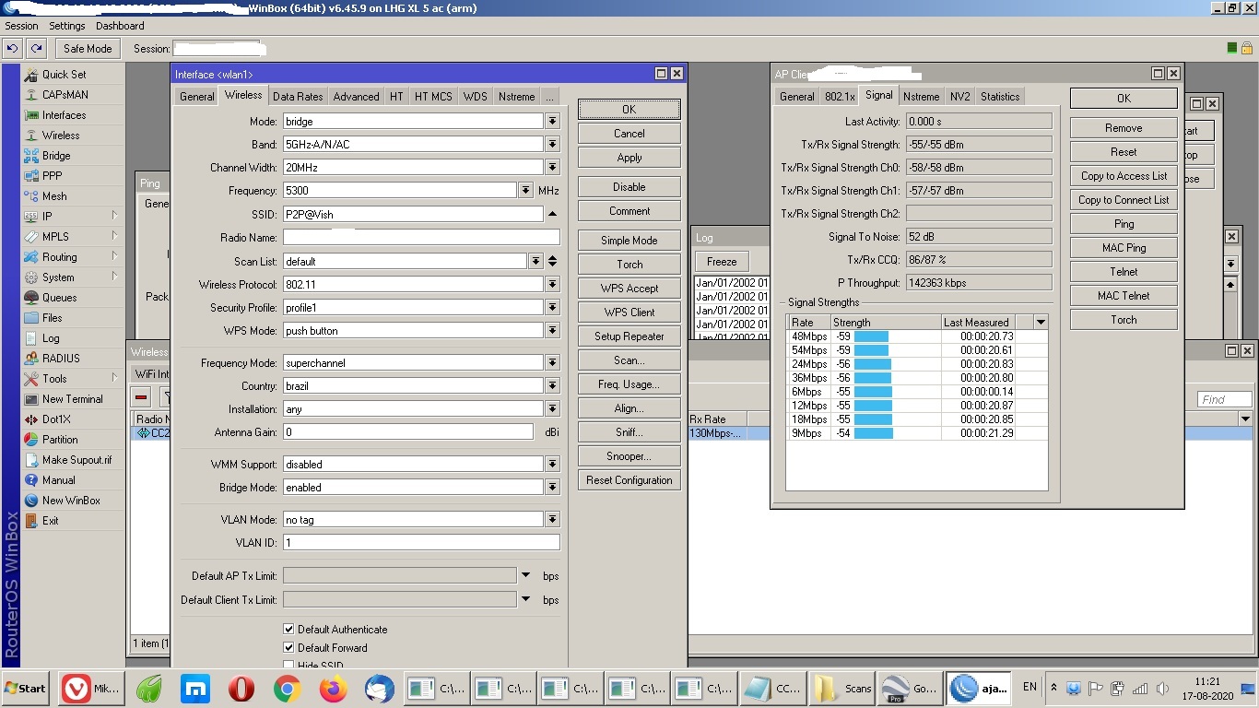Viewport: 1259px width, 708px height.
Task: Click Make Supout.rif in sidebar
Action: 76,460
